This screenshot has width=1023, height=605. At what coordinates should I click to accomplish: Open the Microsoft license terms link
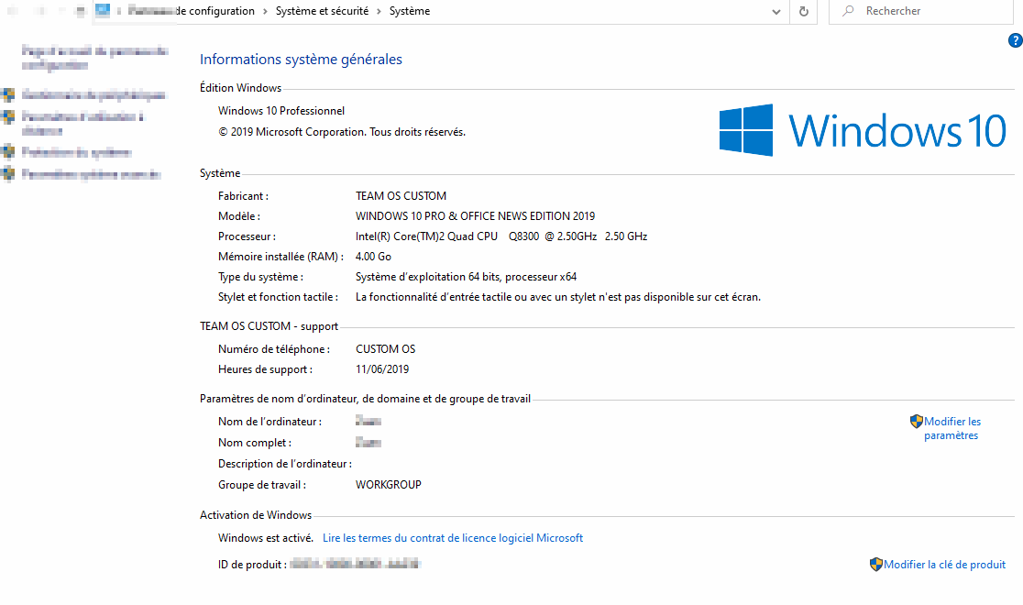coord(452,537)
